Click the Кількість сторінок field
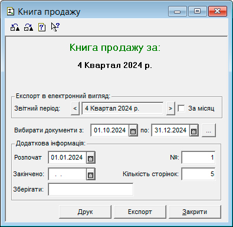233x227 pixels. [198, 174]
